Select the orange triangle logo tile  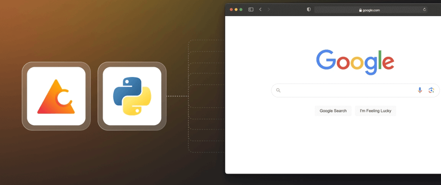tap(56, 96)
